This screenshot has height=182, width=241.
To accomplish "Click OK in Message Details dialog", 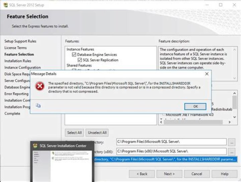I will pyautogui.click(x=195, y=106).
